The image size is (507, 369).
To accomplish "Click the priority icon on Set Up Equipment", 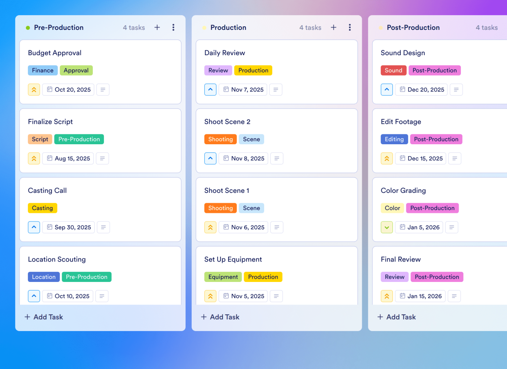I will pyautogui.click(x=210, y=296).
